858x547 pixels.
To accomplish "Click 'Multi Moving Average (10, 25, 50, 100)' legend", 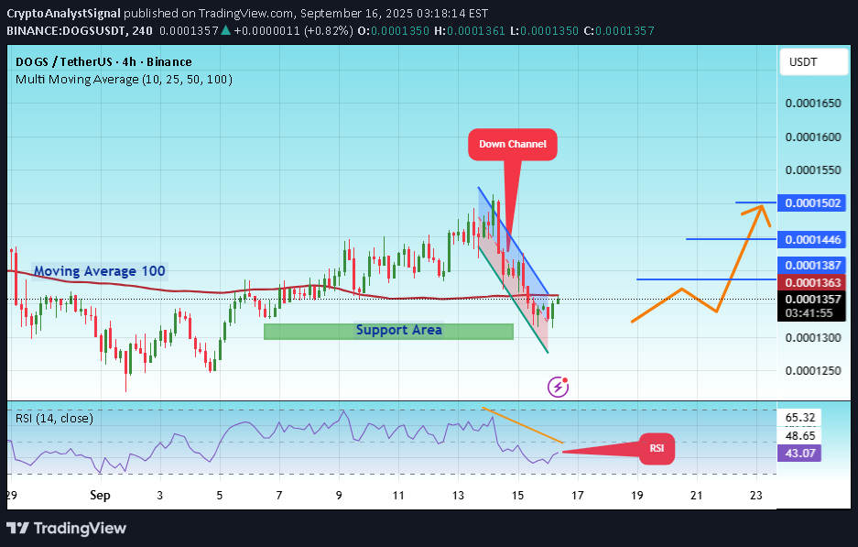I will coord(125,80).
